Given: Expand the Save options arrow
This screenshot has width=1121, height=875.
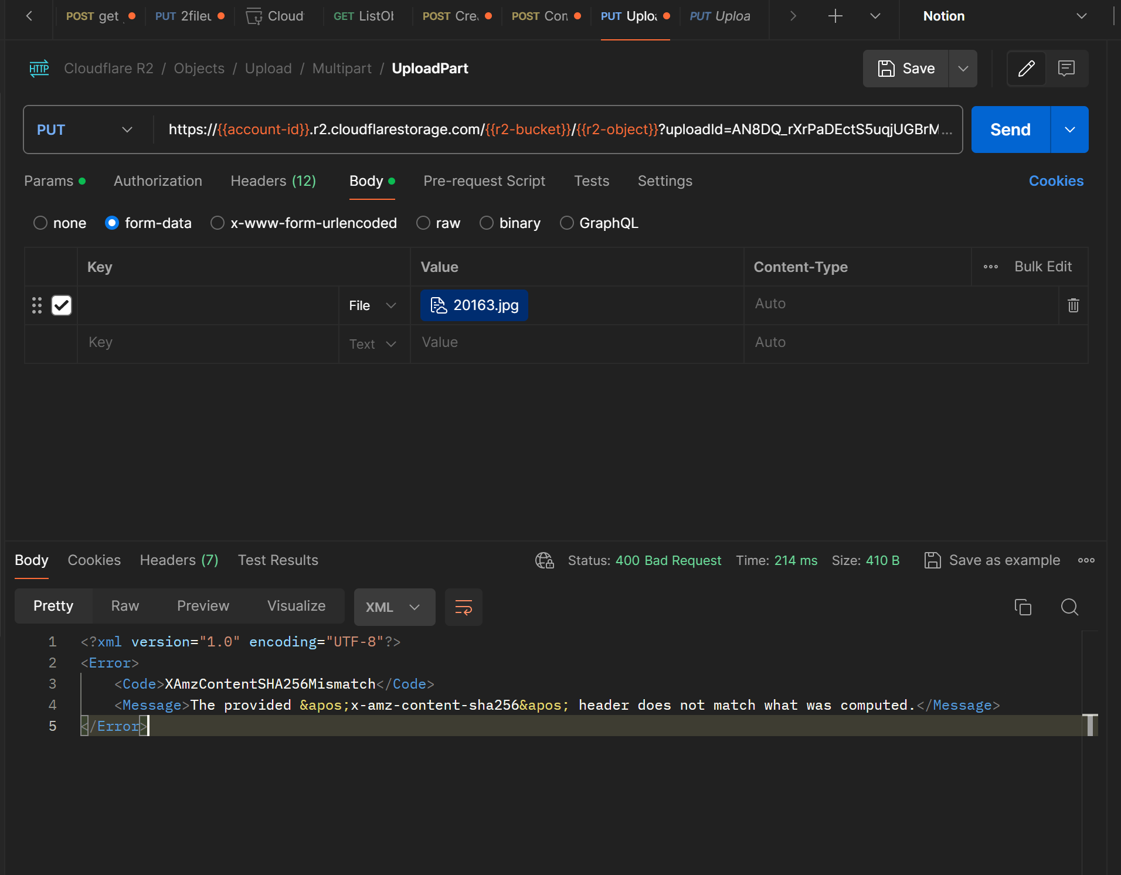Looking at the screenshot, I should [x=963, y=69].
